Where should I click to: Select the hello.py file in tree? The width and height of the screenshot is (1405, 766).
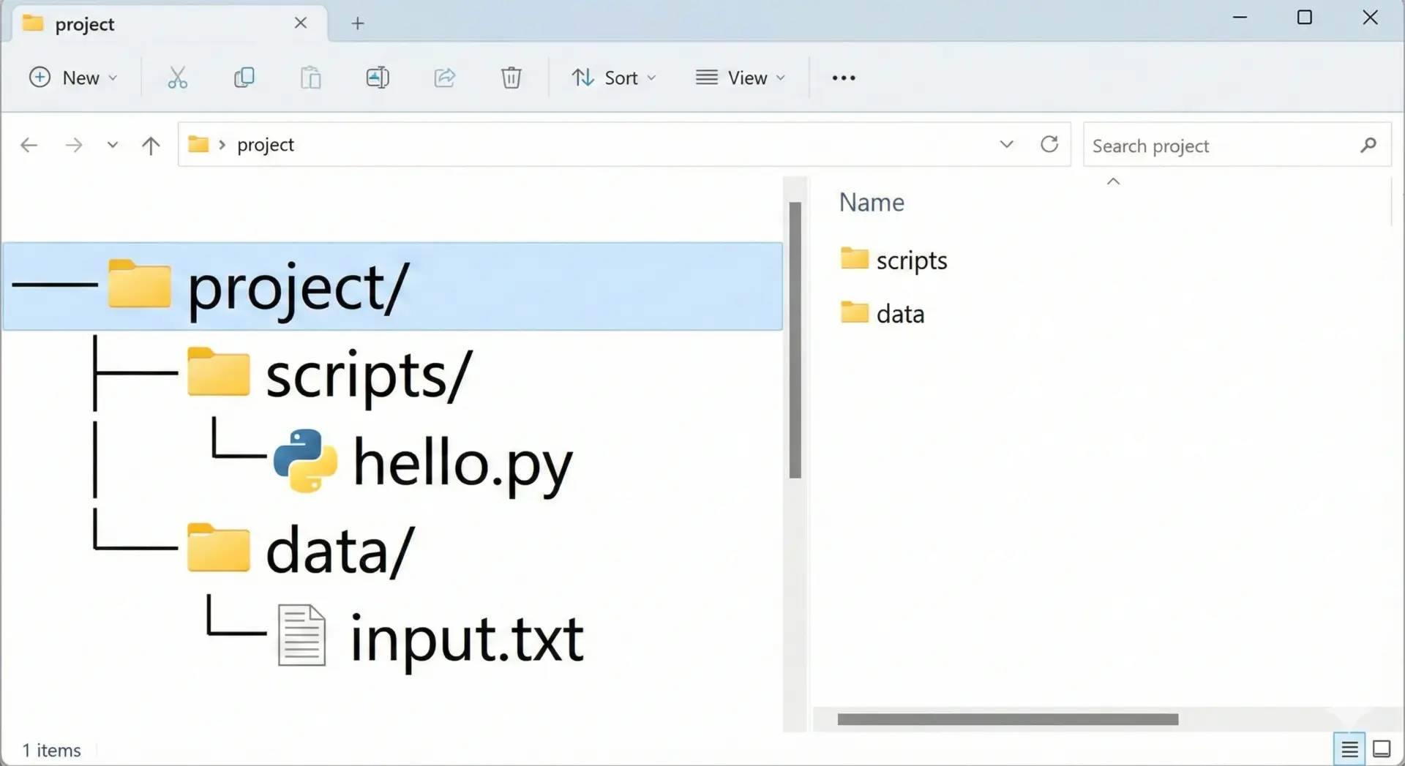pyautogui.click(x=461, y=462)
